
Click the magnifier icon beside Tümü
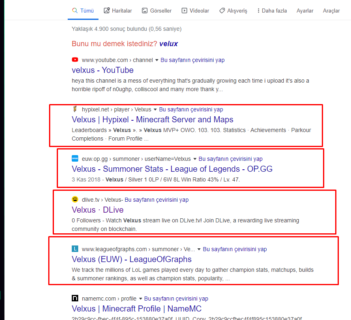75,11
